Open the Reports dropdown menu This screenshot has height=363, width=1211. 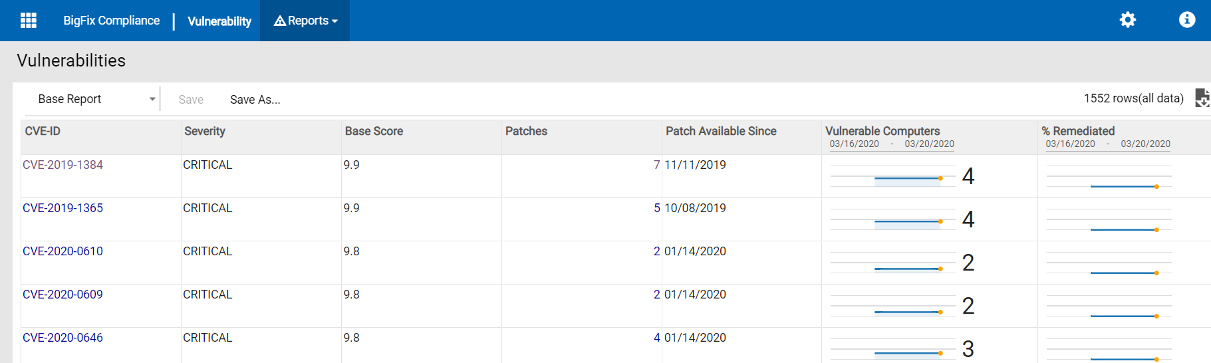click(305, 21)
